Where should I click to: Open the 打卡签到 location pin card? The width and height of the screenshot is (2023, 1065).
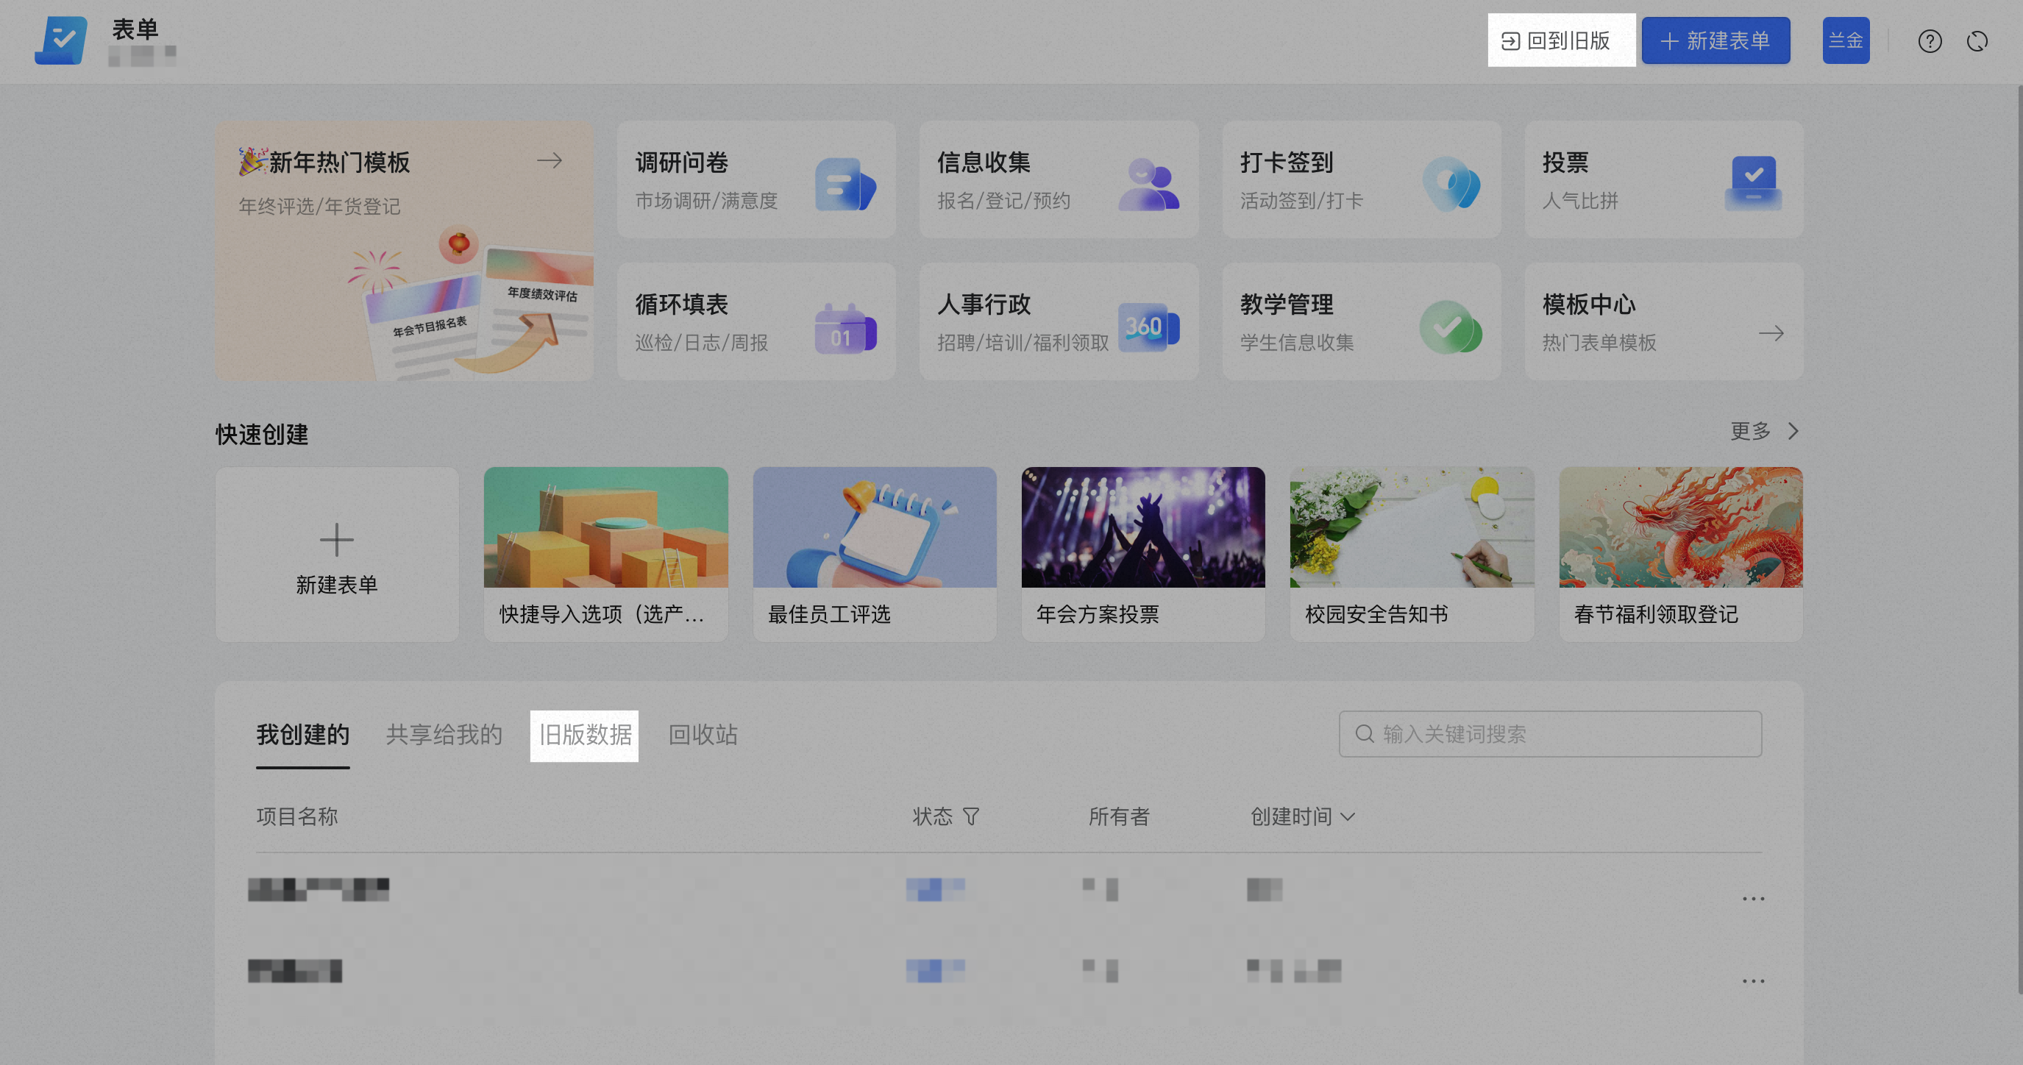[x=1360, y=180]
